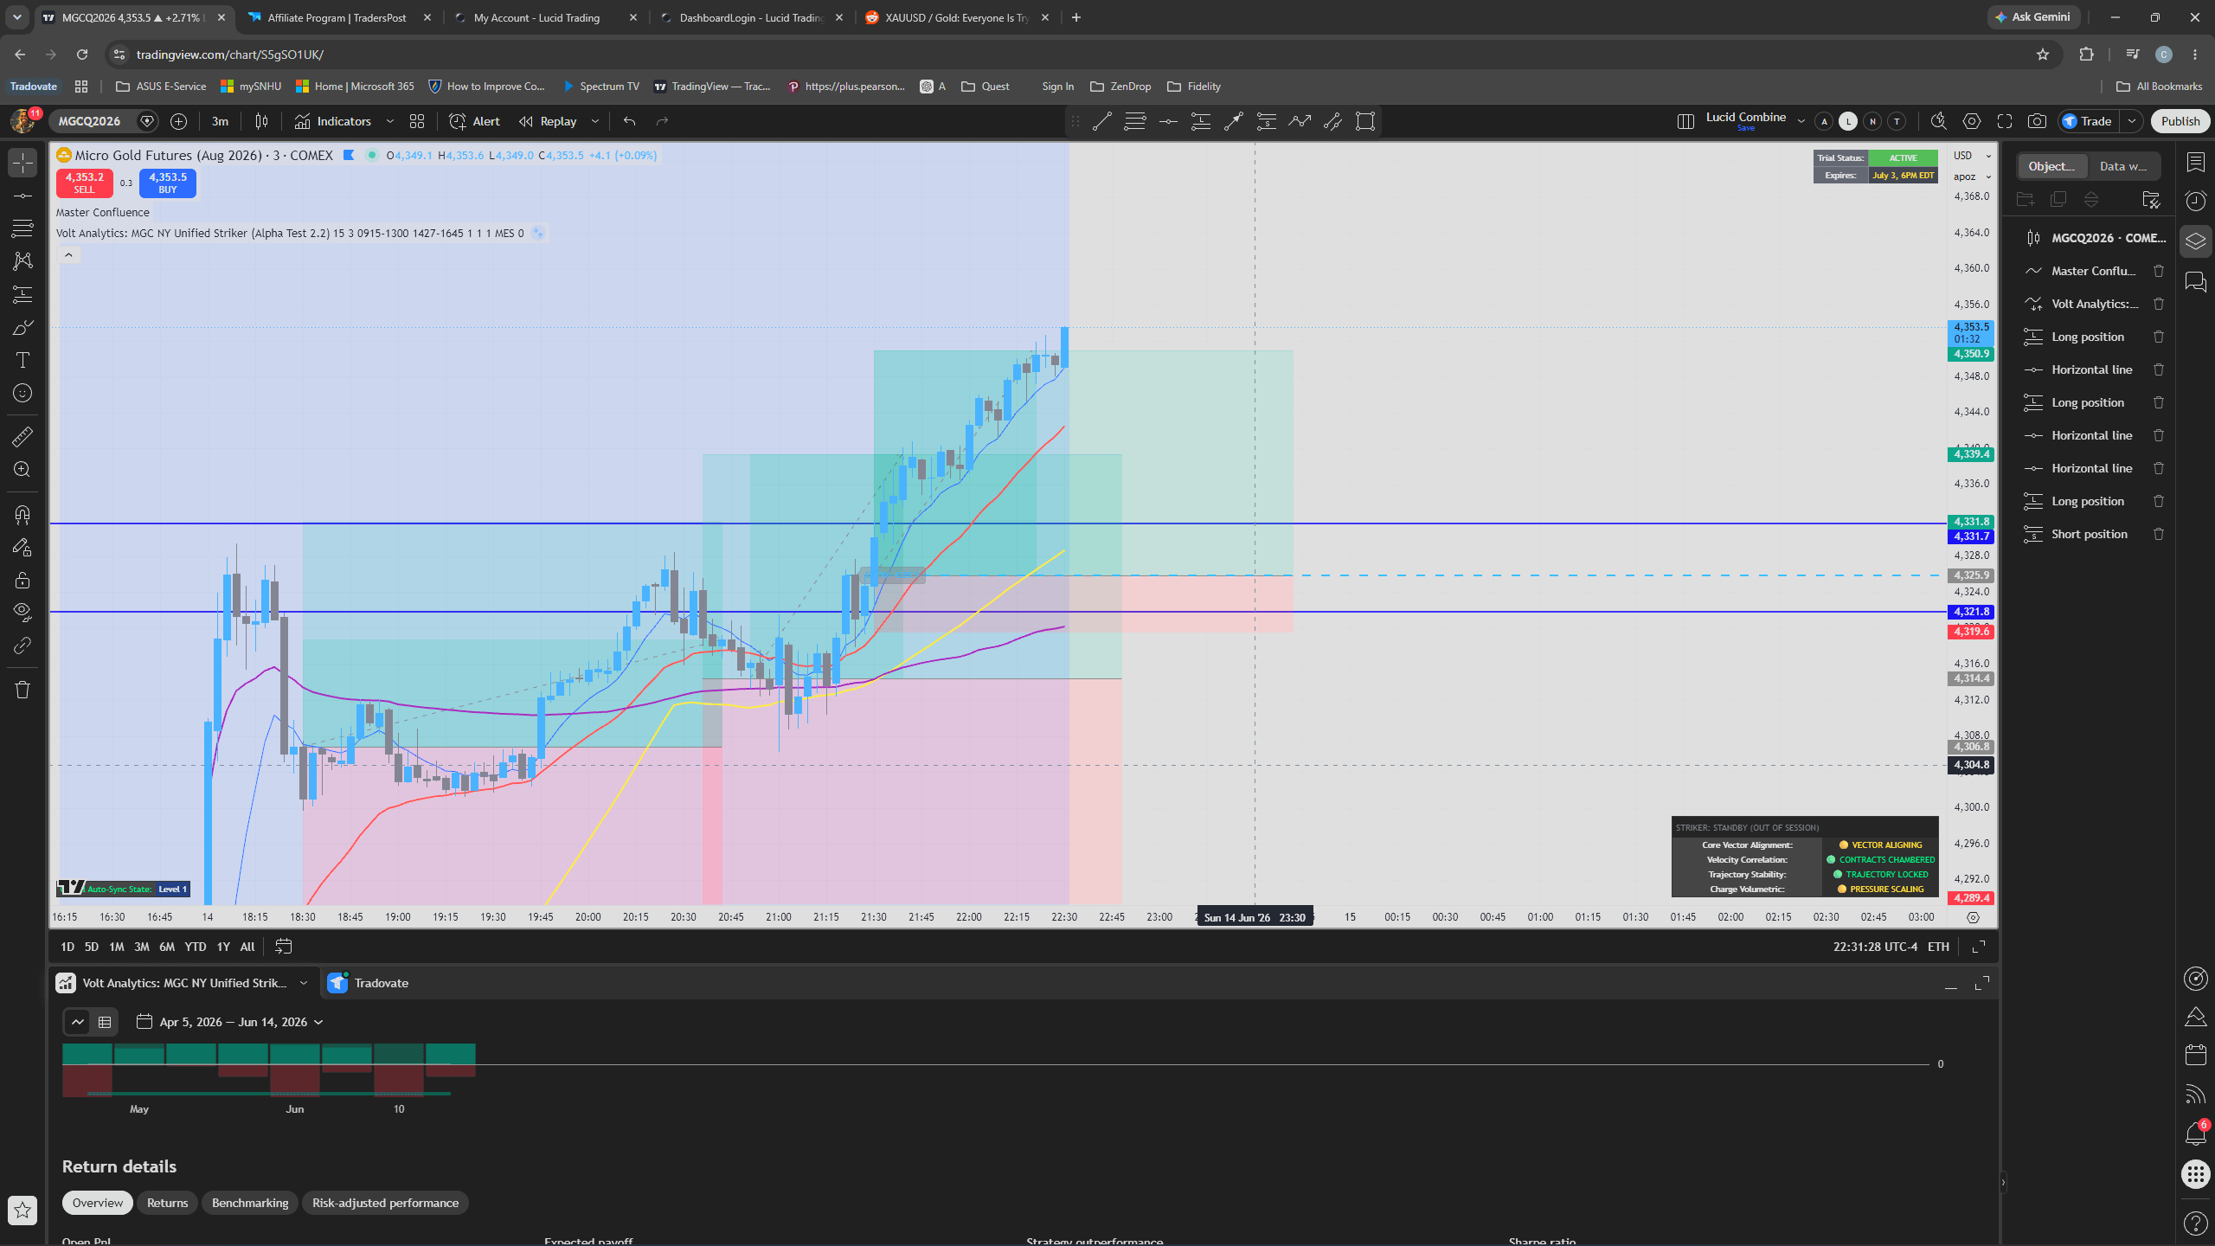2215x1246 pixels.
Task: Open the Go to date calendar icon
Action: click(283, 947)
